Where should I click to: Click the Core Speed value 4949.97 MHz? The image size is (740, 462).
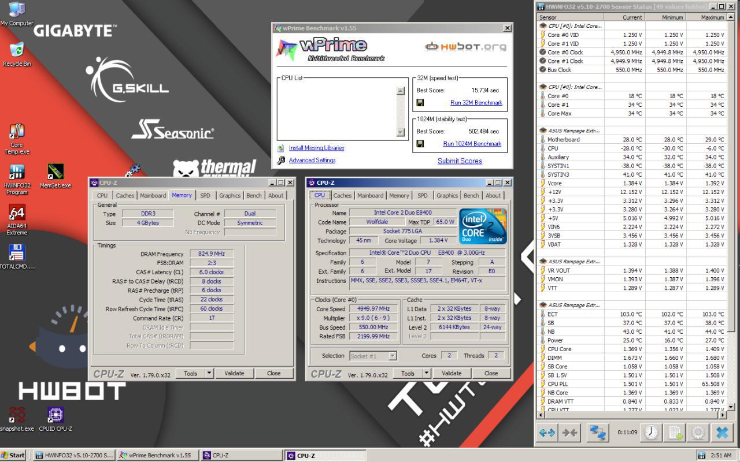click(x=374, y=308)
